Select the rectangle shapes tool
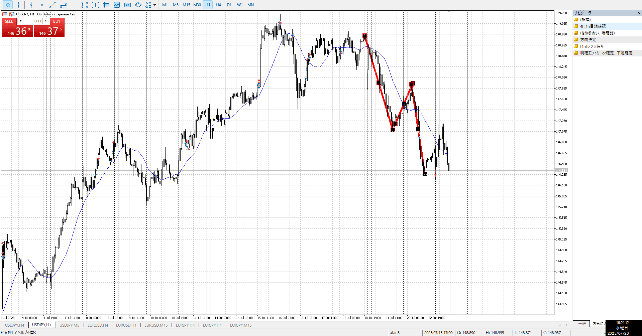The height and width of the screenshot is (336, 642). 85,5
